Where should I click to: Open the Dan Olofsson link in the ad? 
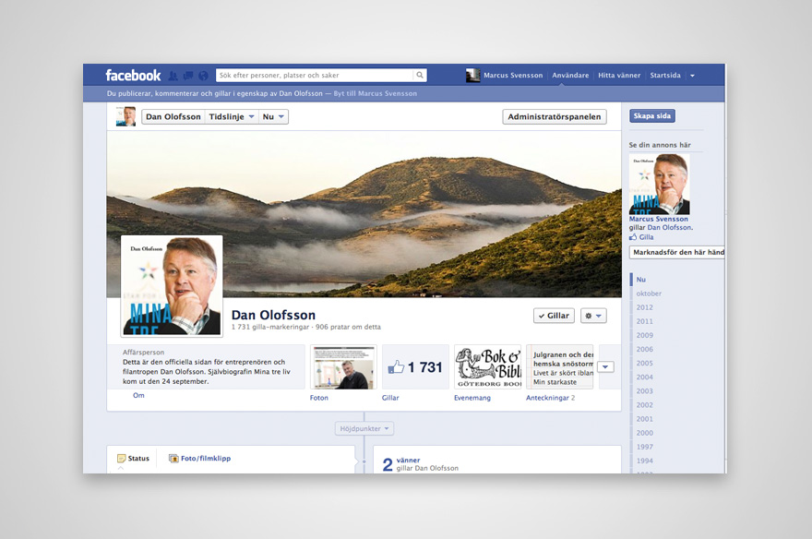(669, 227)
